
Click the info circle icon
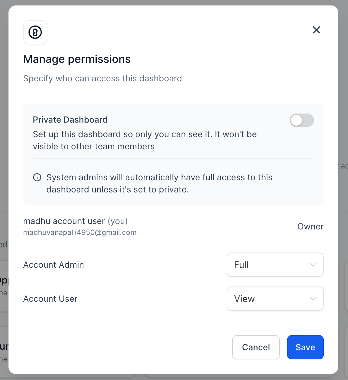pos(37,177)
